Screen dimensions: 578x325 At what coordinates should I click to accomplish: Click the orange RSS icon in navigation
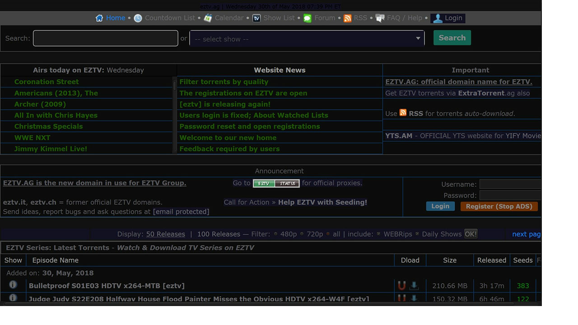click(347, 18)
